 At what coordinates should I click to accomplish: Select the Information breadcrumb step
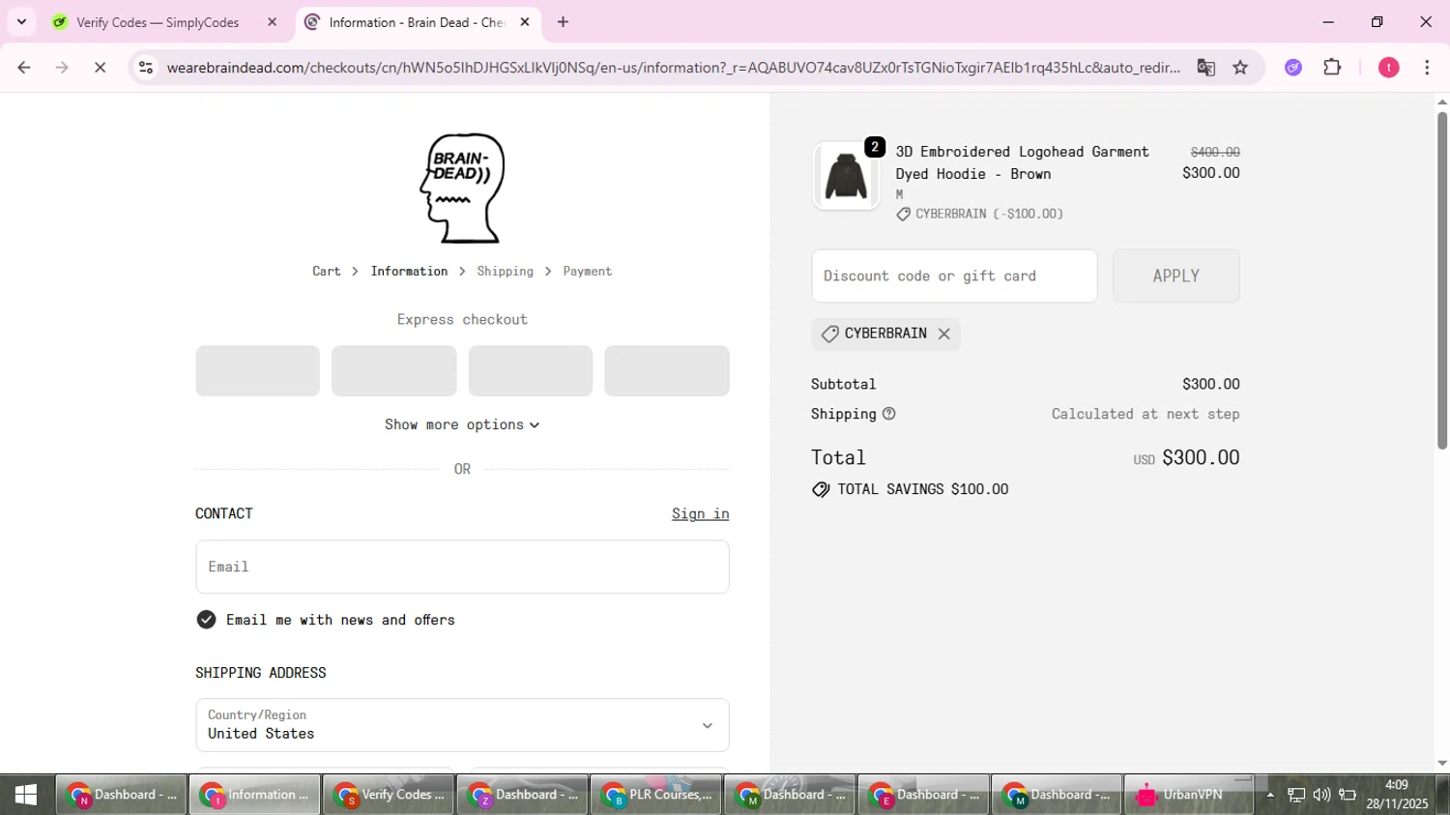point(409,272)
